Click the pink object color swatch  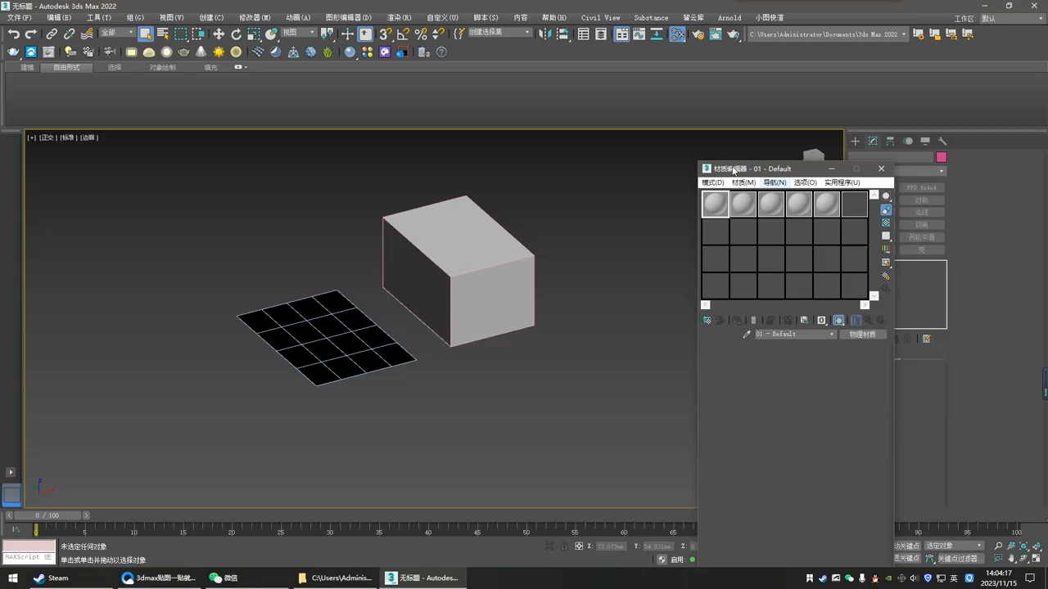942,157
